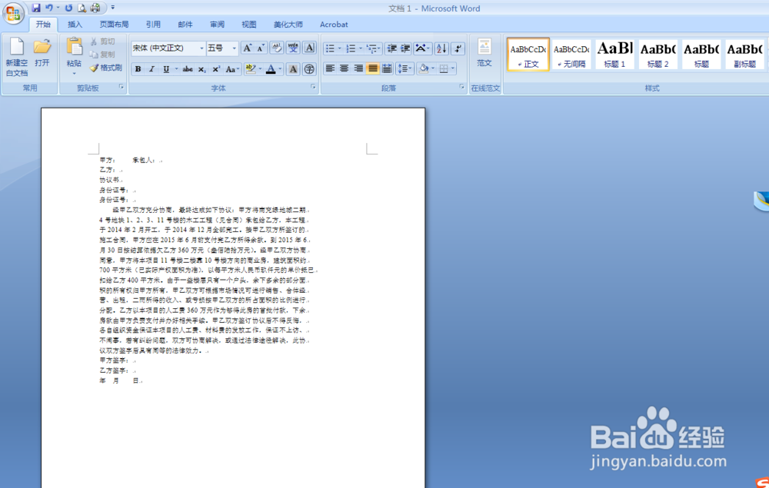
Task: Select the Format Painter tool
Action: tap(106, 68)
